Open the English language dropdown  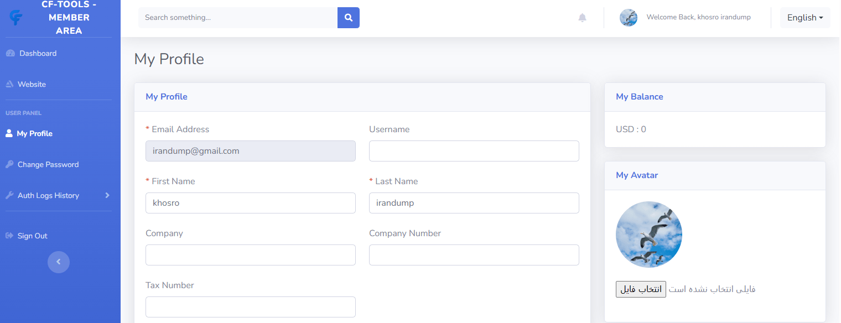(804, 18)
